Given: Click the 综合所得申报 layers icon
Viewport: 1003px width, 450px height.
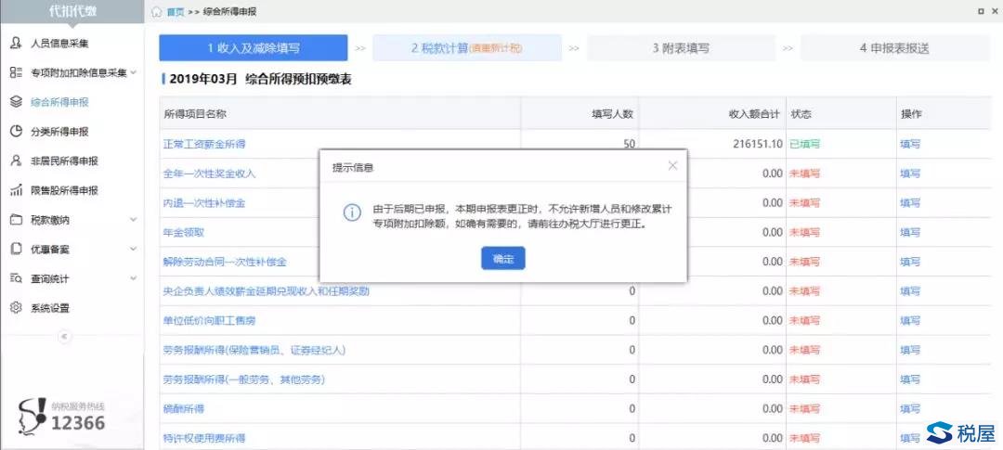Looking at the screenshot, I should (x=16, y=102).
